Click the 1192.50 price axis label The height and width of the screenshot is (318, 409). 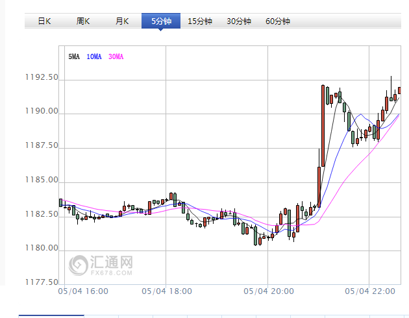[x=42, y=77]
